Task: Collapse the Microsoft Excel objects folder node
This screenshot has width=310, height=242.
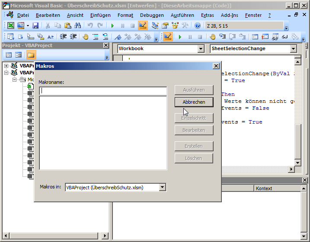Action: pos(14,80)
